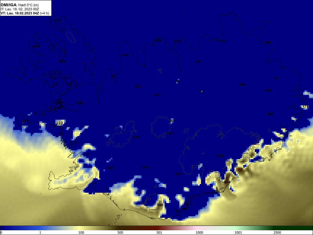Screen dimensions: 313x235
Task: Click the -590 map value
Action: [x=270, y=114]
